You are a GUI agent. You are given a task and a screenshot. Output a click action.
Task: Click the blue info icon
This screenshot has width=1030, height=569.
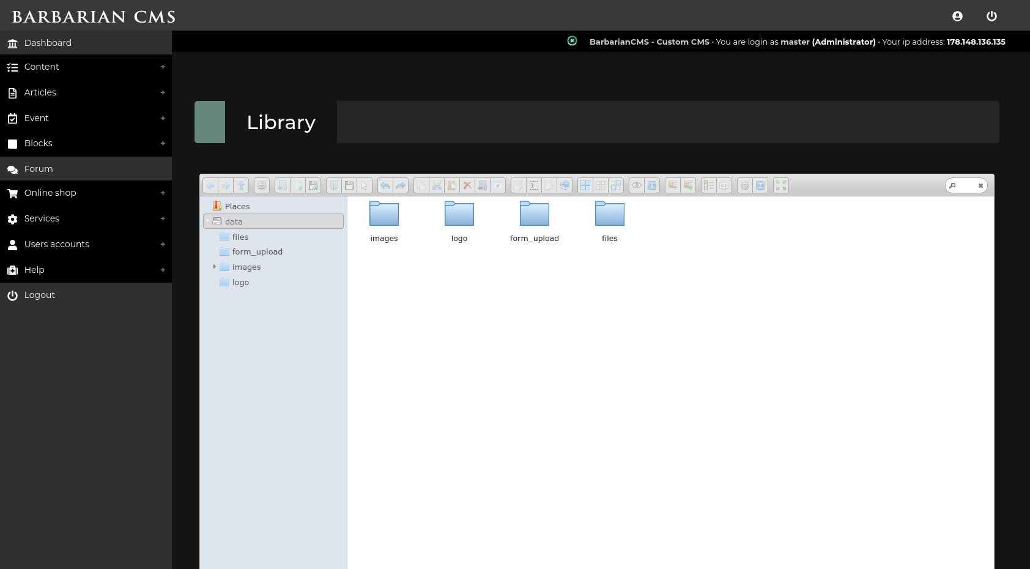(652, 185)
